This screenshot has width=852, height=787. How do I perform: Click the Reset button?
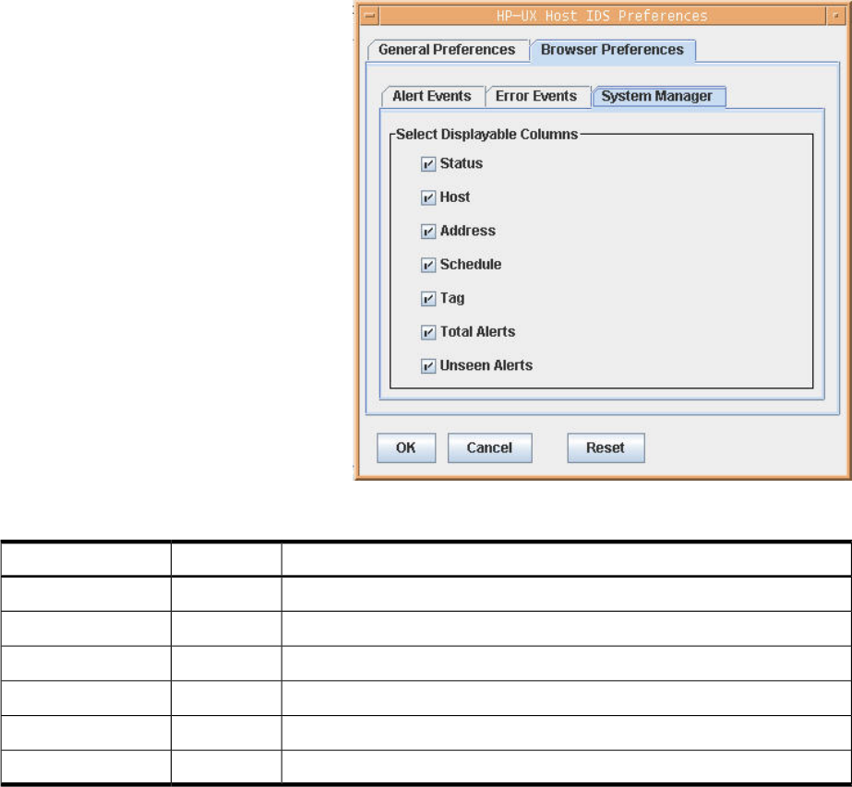point(606,447)
